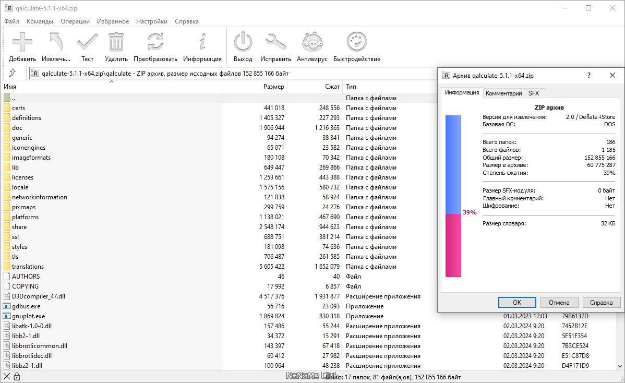
Task: Click the crossed tools icon in status bar
Action: (7, 377)
